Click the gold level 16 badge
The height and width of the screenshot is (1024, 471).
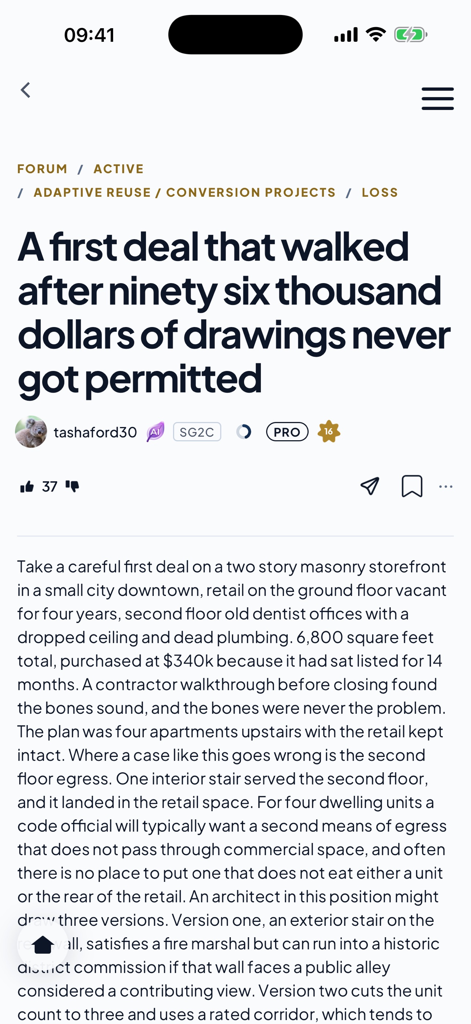[329, 431]
